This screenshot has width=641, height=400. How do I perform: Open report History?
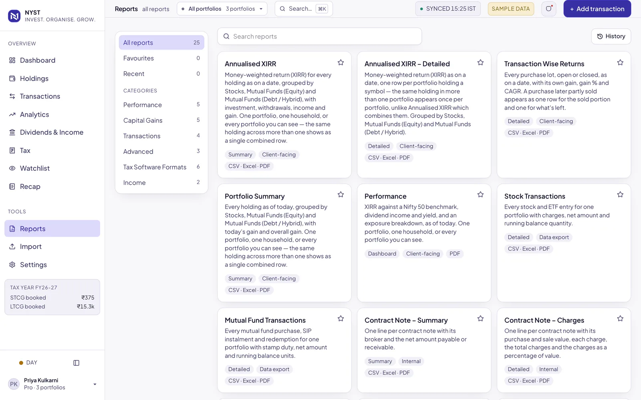[x=611, y=36]
